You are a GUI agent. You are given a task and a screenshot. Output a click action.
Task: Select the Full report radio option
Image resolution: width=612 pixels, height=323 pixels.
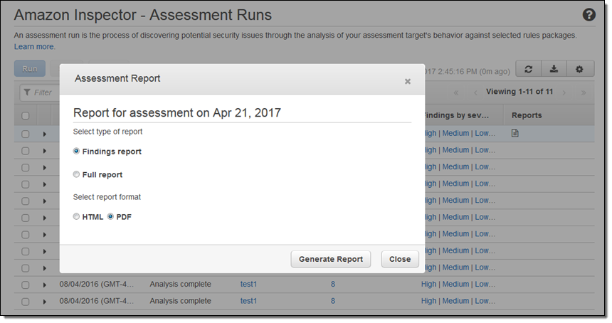pyautogui.click(x=77, y=174)
